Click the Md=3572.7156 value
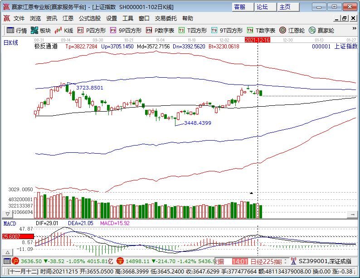Screen dimensions: 360x278 point(153,47)
